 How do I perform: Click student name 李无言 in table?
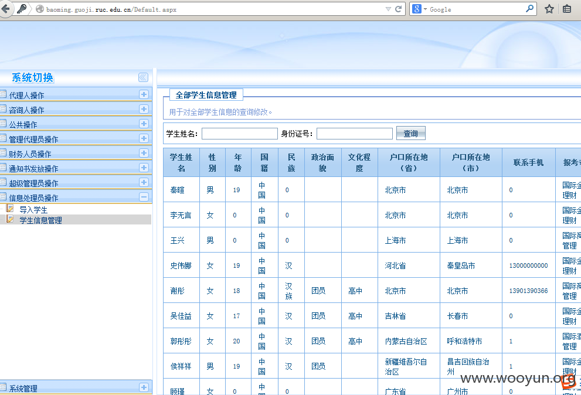click(x=181, y=215)
